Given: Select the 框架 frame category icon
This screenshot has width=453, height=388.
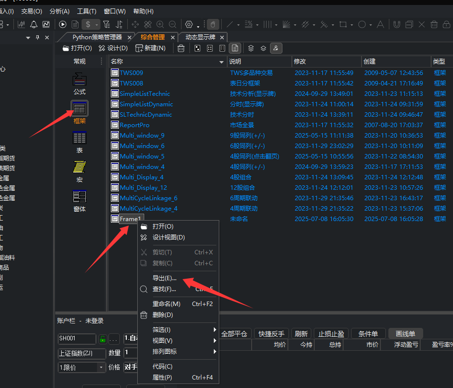Looking at the screenshot, I should [x=80, y=108].
